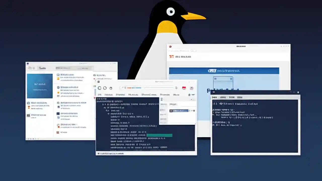Open the chevron next to the last bookmarks bar item
This screenshot has height=181, width=322.
point(193,95)
